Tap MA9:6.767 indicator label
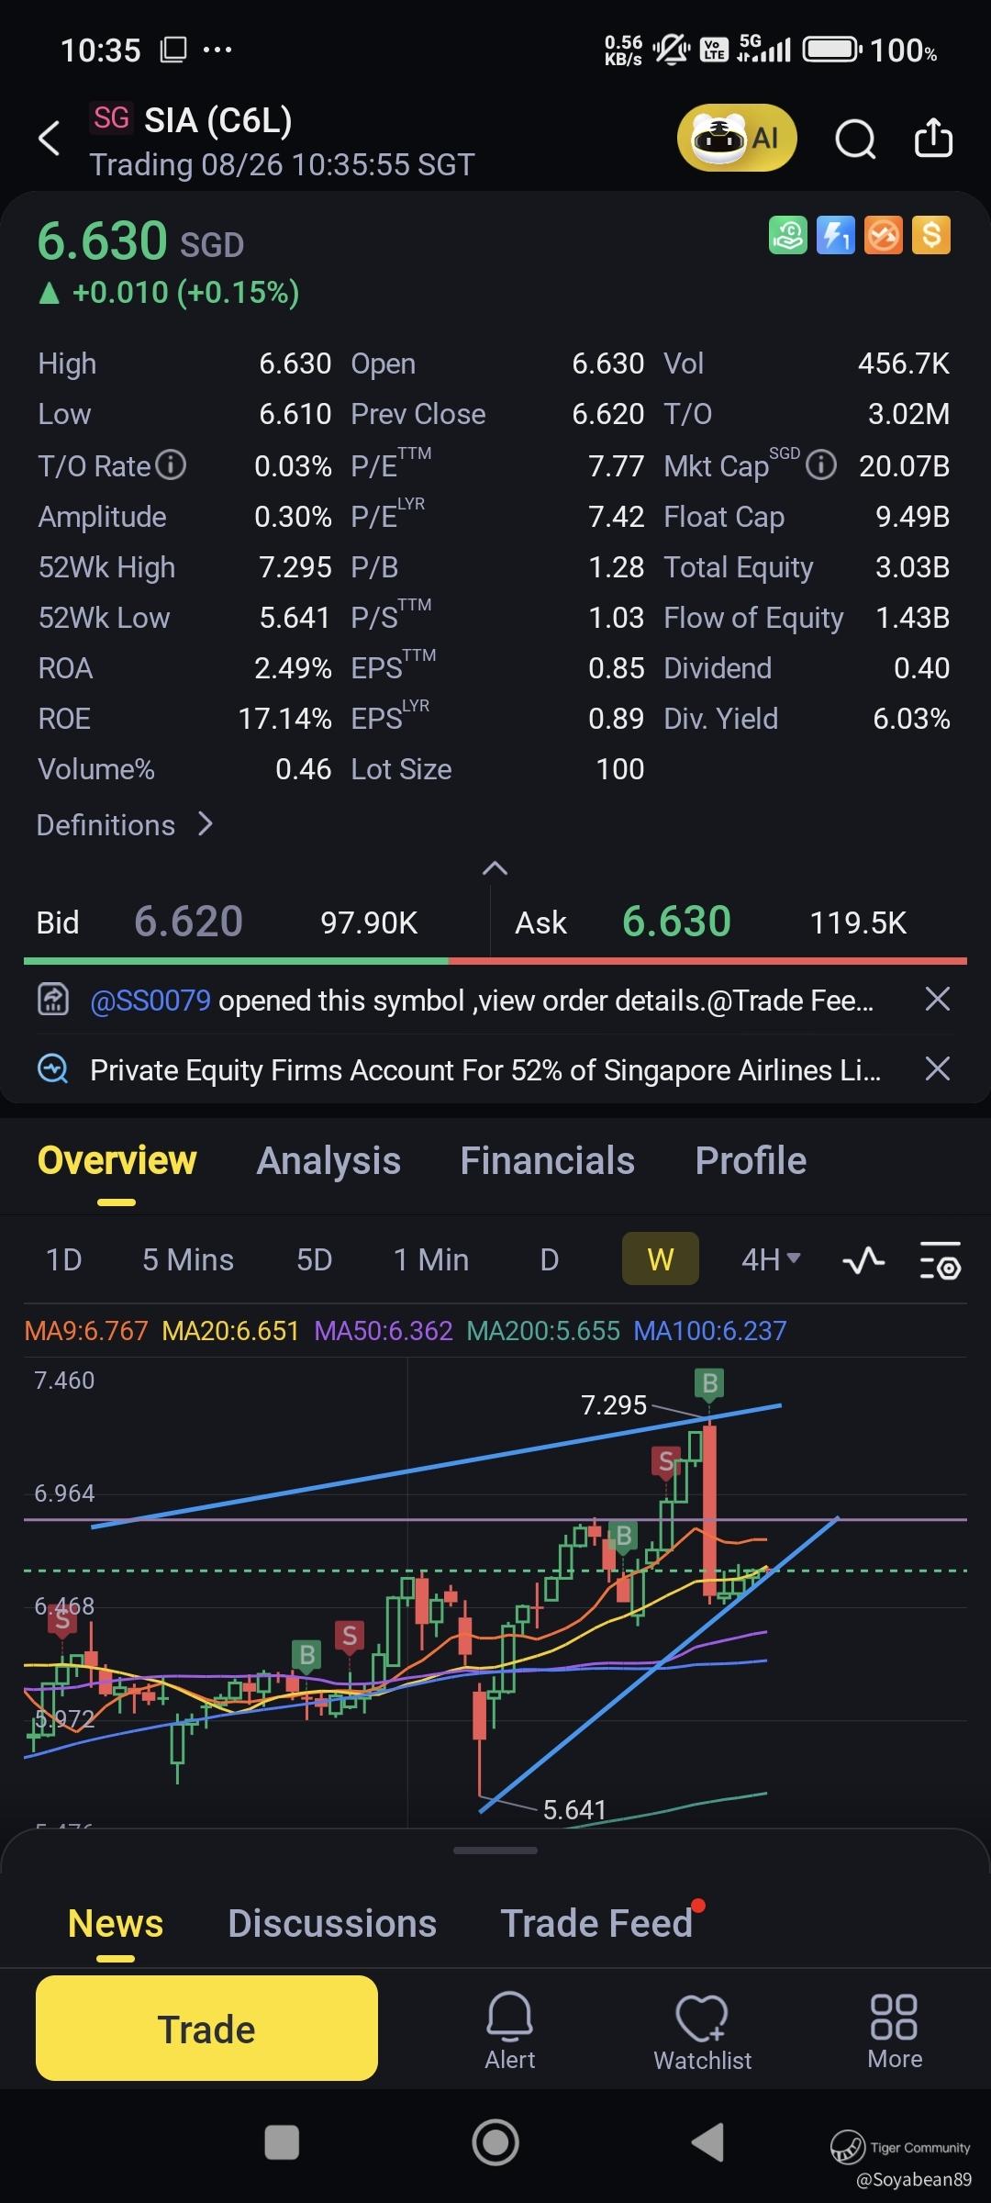991x2203 pixels. point(86,1331)
